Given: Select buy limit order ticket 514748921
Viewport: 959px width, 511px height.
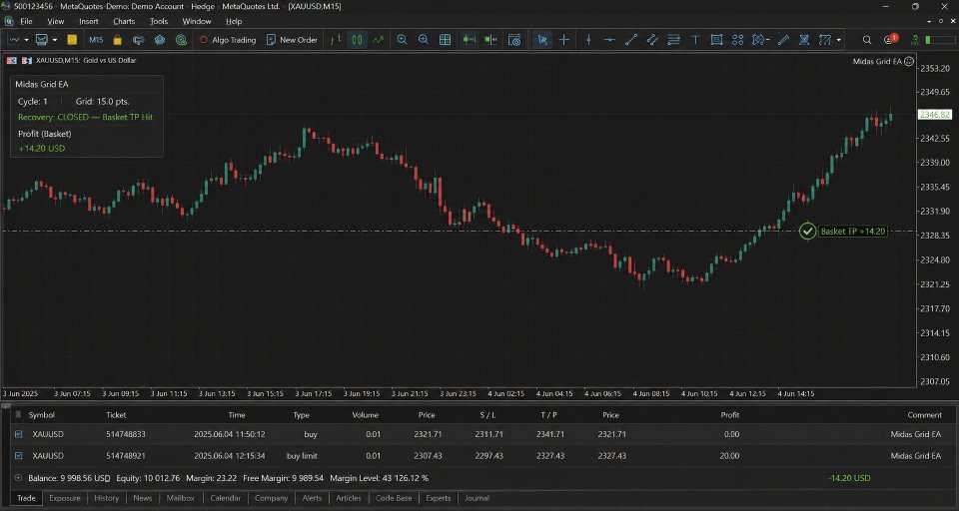Looking at the screenshot, I should click(479, 456).
